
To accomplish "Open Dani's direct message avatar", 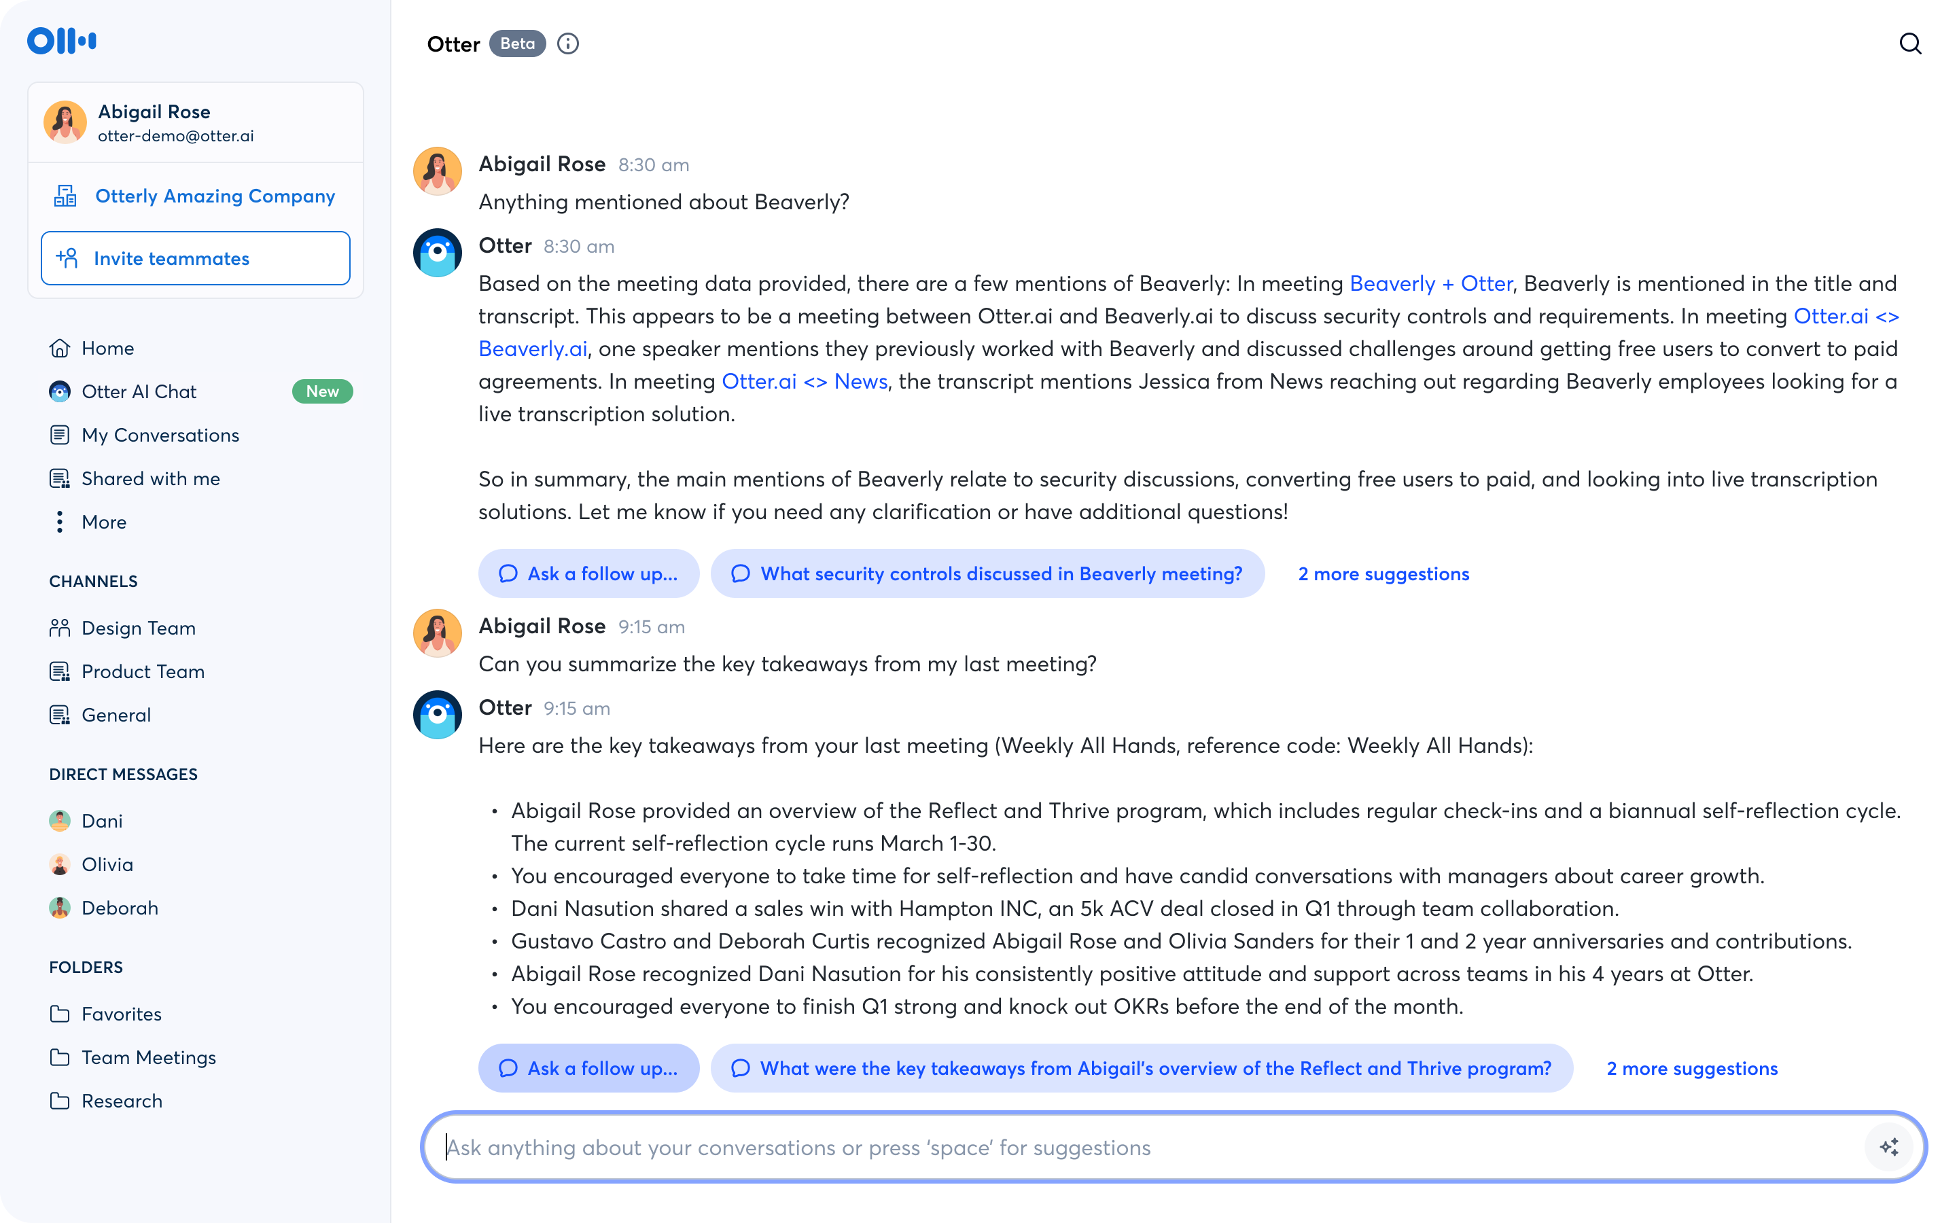I will point(60,820).
